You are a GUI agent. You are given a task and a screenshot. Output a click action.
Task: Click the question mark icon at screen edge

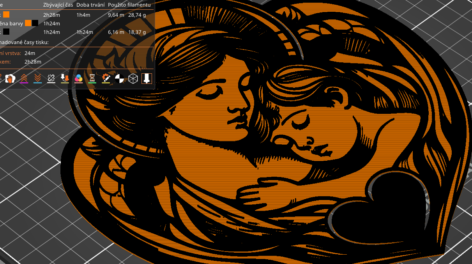1,76
